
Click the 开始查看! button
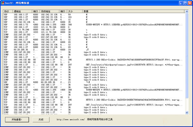coord(17,120)
